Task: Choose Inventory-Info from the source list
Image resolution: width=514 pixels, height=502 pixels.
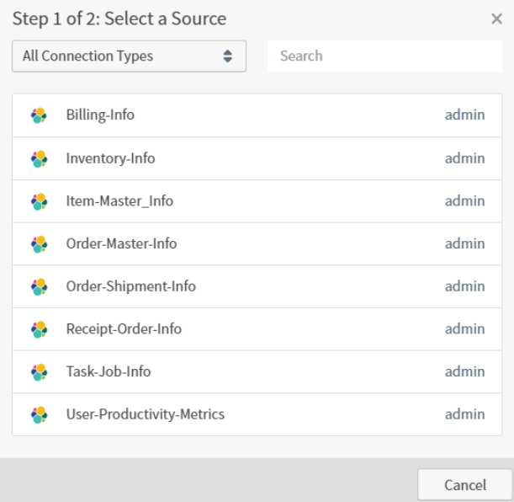Action: click(x=110, y=158)
